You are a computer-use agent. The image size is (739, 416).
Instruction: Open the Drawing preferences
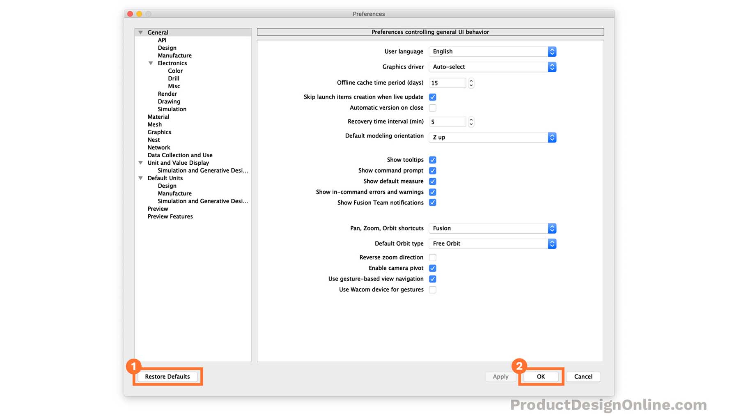[x=169, y=101]
